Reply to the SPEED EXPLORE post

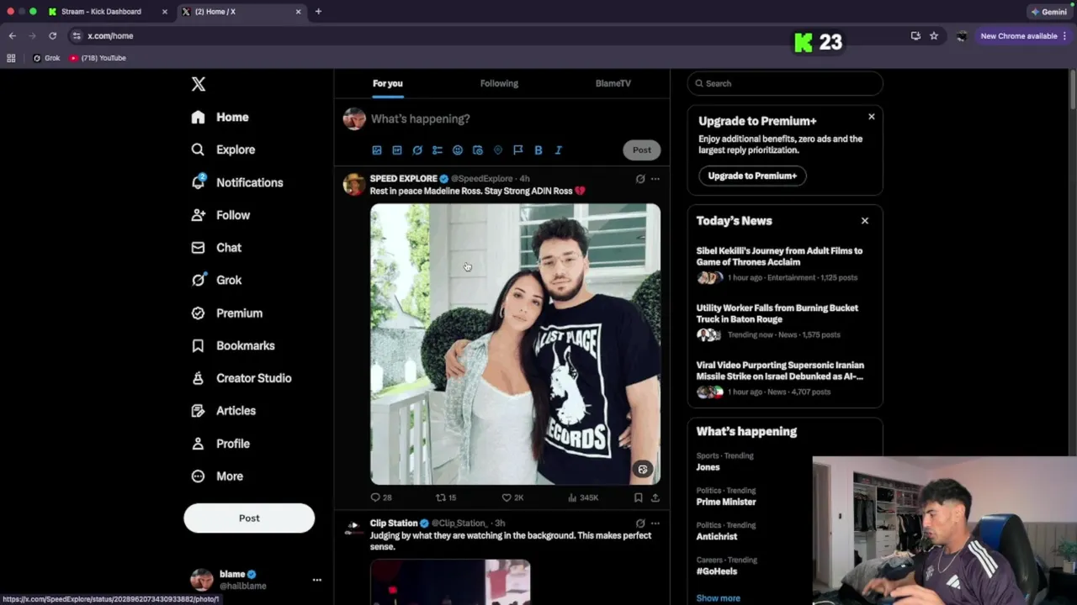[x=381, y=497]
